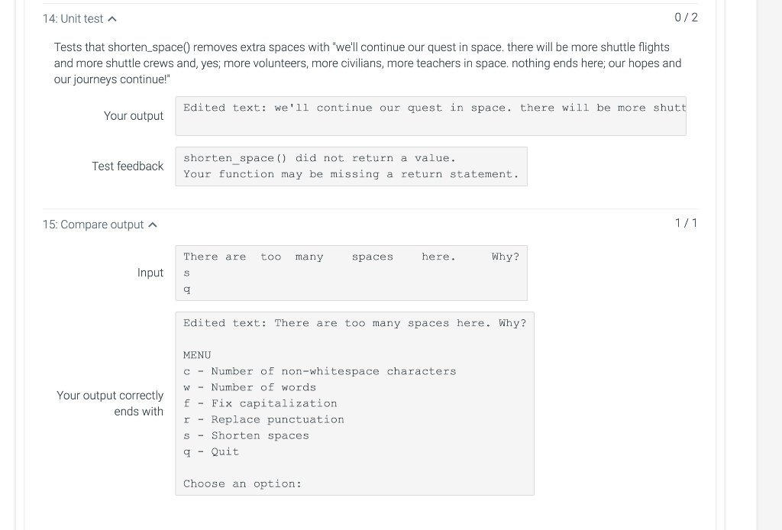
Task: Click the '0 / 2' score indicator
Action: 685,18
